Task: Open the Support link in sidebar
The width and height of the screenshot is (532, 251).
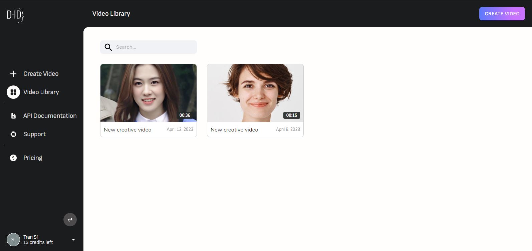Action: (x=34, y=134)
